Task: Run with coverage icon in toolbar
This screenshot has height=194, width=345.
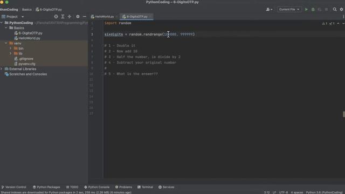Action: coord(320,10)
